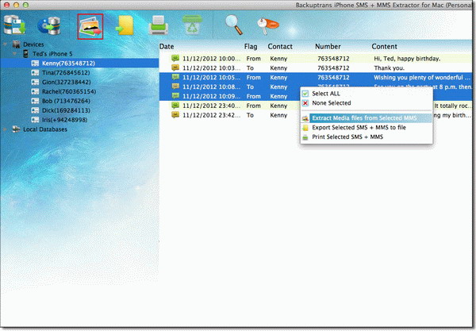Click the Select ALL checkmark icon
This screenshot has width=476, height=331.
(305, 94)
